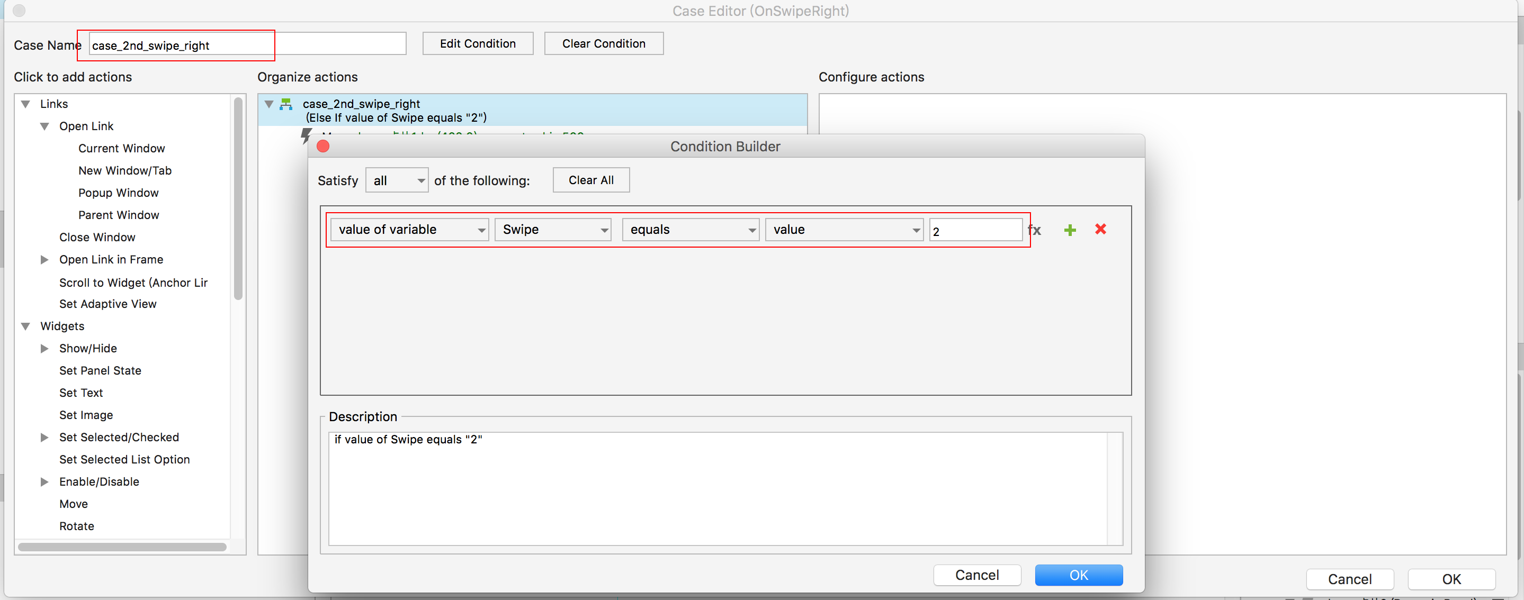Select the Move action
Viewport: 1524px width, 600px height.
coord(74,504)
